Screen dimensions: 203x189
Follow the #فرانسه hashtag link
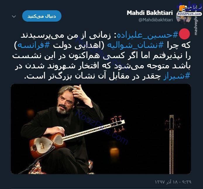tap(32, 45)
